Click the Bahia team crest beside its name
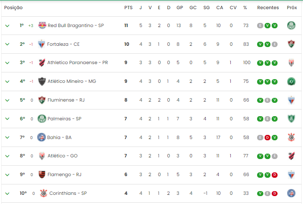Viewport: 303px width, 204px height. [x=41, y=137]
